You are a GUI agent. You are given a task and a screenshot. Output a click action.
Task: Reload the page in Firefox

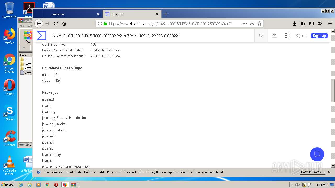[x=56, y=23]
